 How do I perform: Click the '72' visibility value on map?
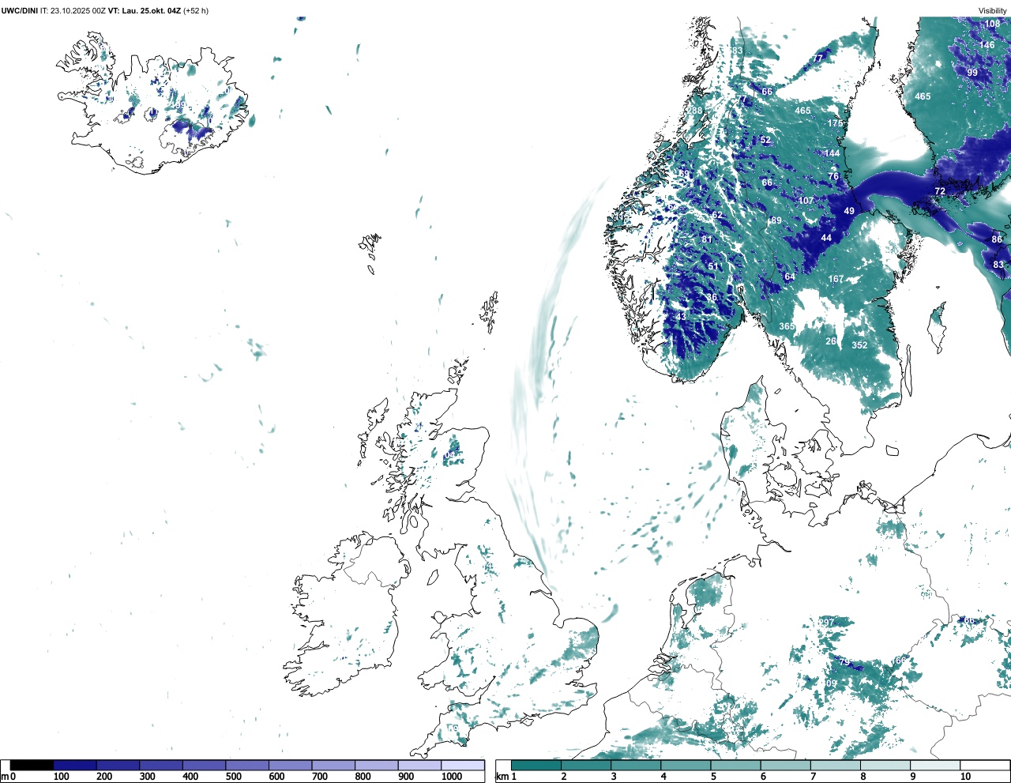pos(940,192)
